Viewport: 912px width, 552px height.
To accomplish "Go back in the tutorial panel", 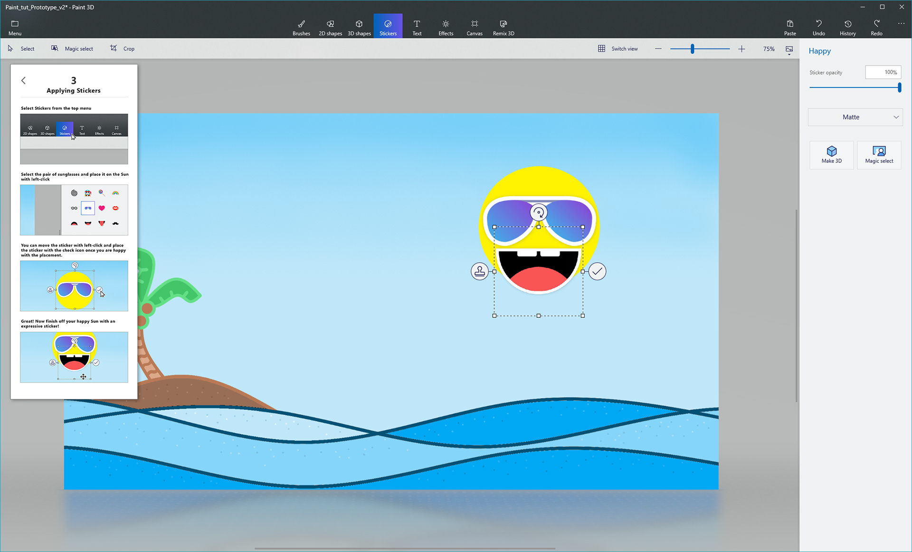I will point(23,80).
